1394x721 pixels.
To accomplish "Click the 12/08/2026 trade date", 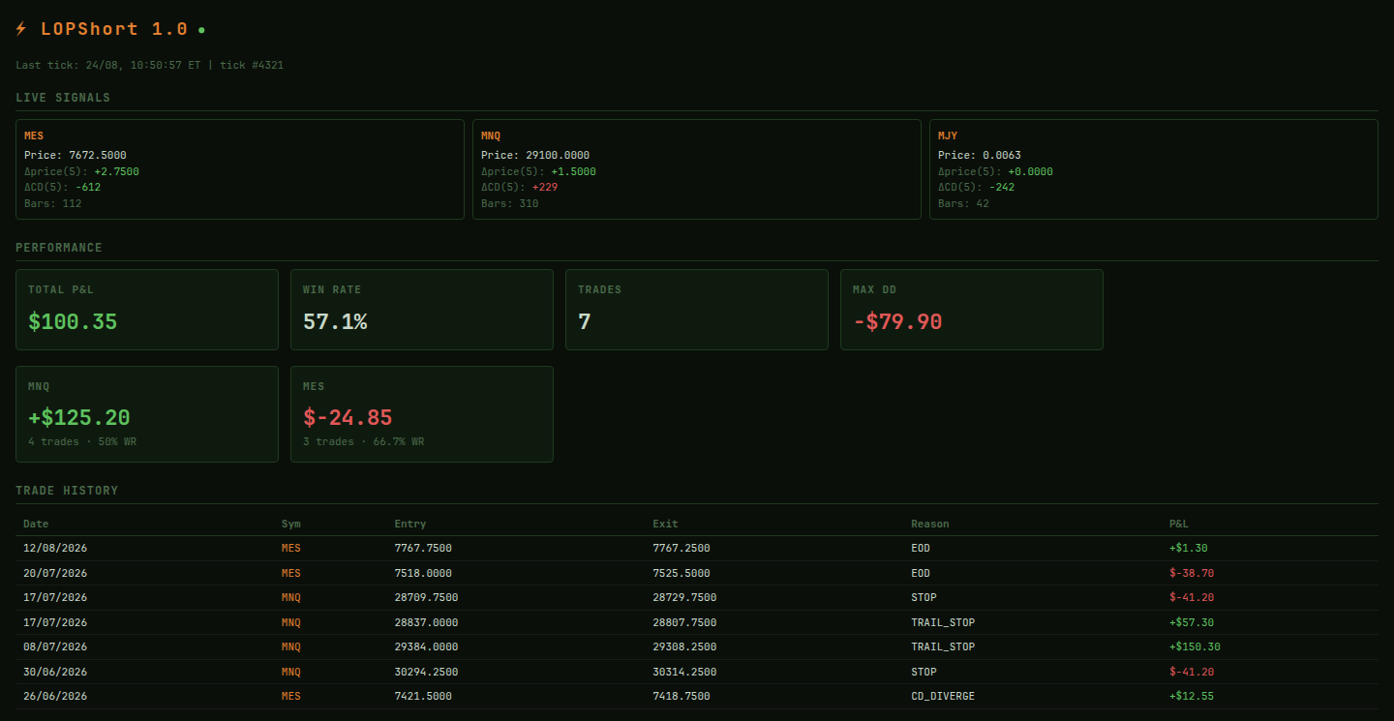I will pos(55,548).
